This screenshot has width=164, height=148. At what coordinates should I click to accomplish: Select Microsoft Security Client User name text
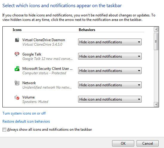[47, 69]
